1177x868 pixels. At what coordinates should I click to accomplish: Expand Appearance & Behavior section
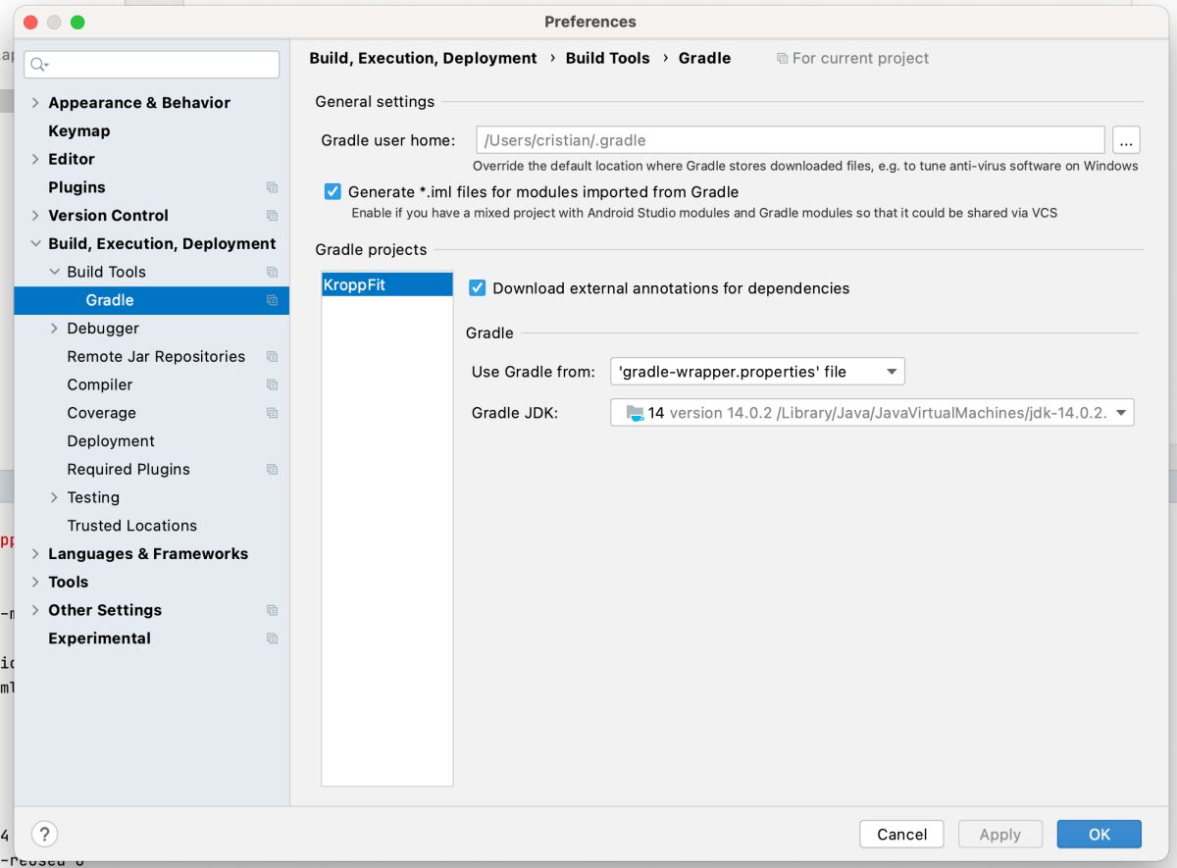(35, 103)
